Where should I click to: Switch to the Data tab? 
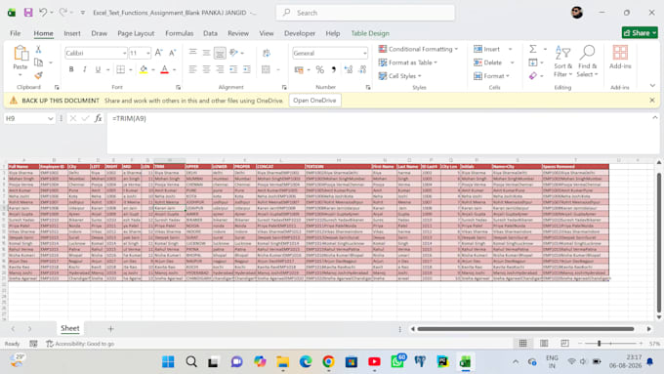(210, 33)
